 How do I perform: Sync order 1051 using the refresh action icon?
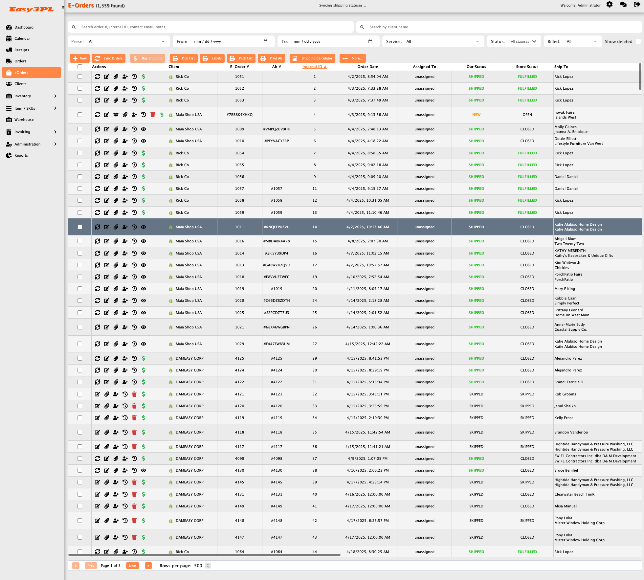98,77
